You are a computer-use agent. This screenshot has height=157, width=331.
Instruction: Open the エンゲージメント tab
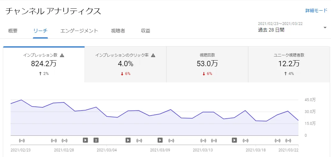[x=79, y=31]
